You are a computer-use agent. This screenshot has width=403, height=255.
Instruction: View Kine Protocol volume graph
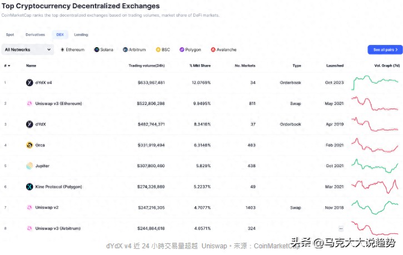pyautogui.click(x=375, y=187)
